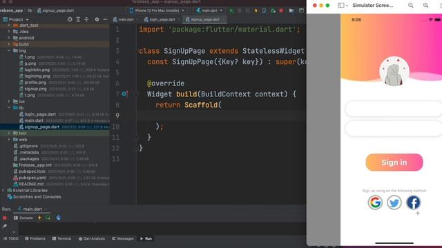
Task: Expand all icon in Project panel header
Action: (x=78, y=19)
